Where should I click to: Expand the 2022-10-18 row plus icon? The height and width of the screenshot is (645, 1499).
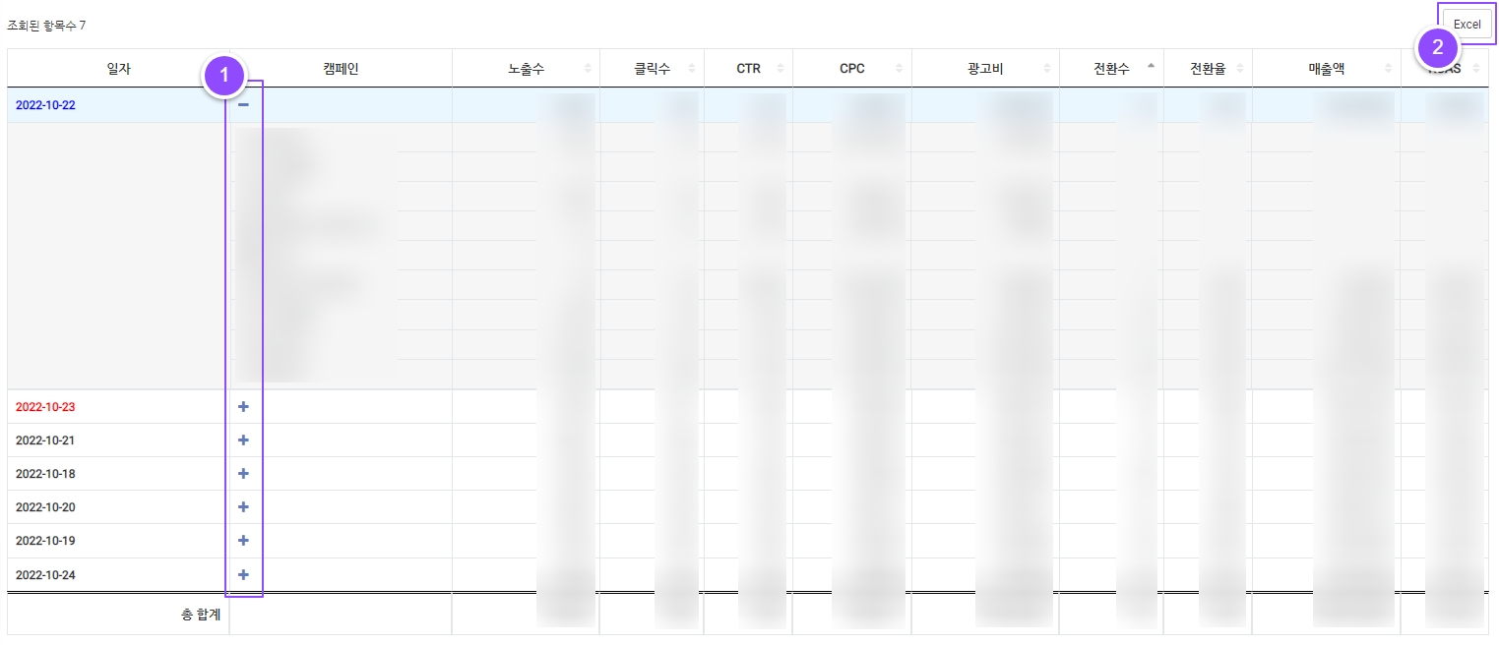(x=243, y=474)
